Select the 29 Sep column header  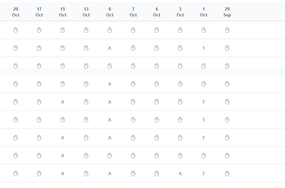(x=227, y=12)
